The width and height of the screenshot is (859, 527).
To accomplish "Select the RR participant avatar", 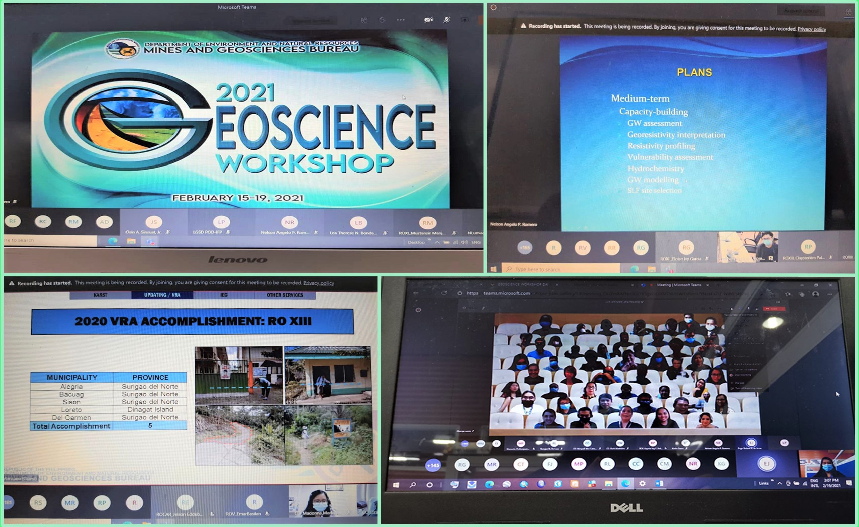I will [x=611, y=248].
